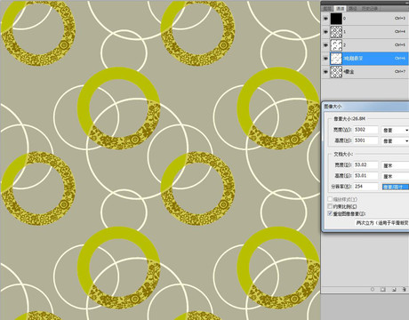Screen dimensions: 409x320
Task: Toggle visibility of channel 1
Action: pyautogui.click(x=325, y=32)
